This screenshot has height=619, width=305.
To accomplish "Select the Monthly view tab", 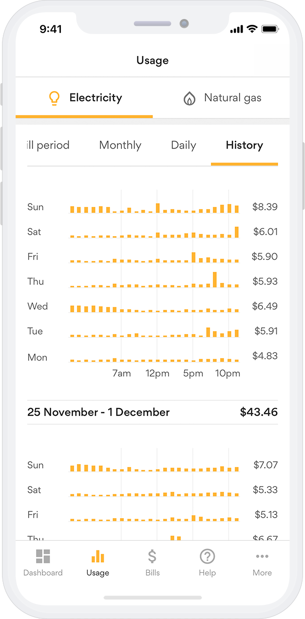I will point(120,145).
